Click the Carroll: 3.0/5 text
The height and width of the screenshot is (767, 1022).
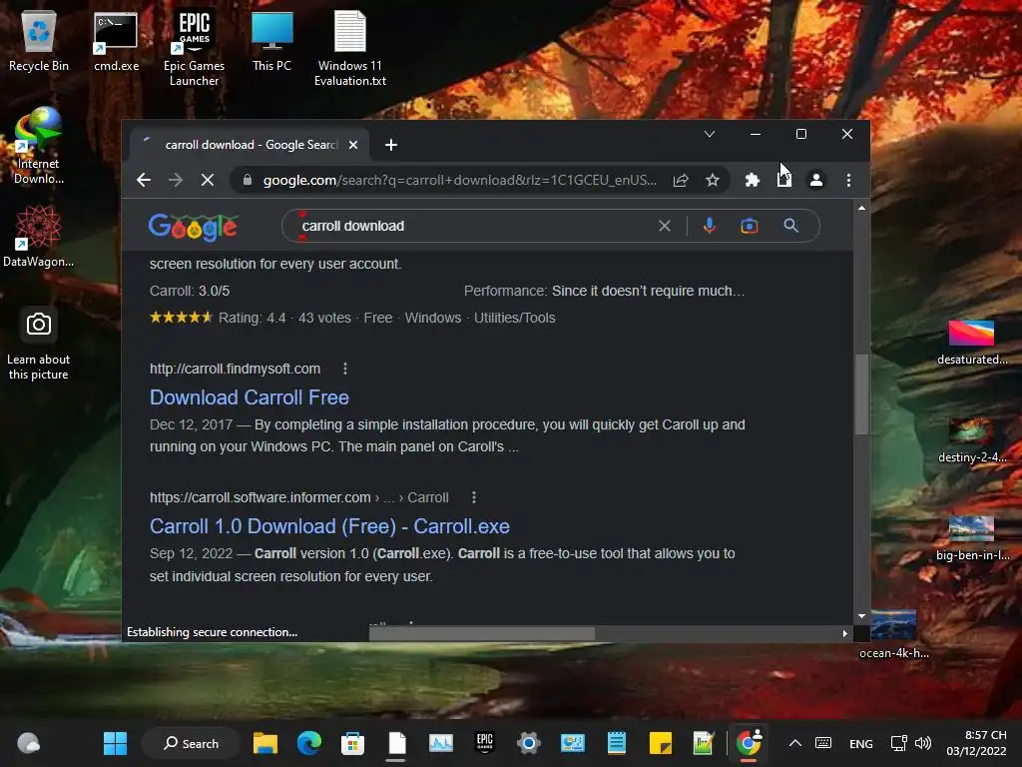tap(190, 291)
